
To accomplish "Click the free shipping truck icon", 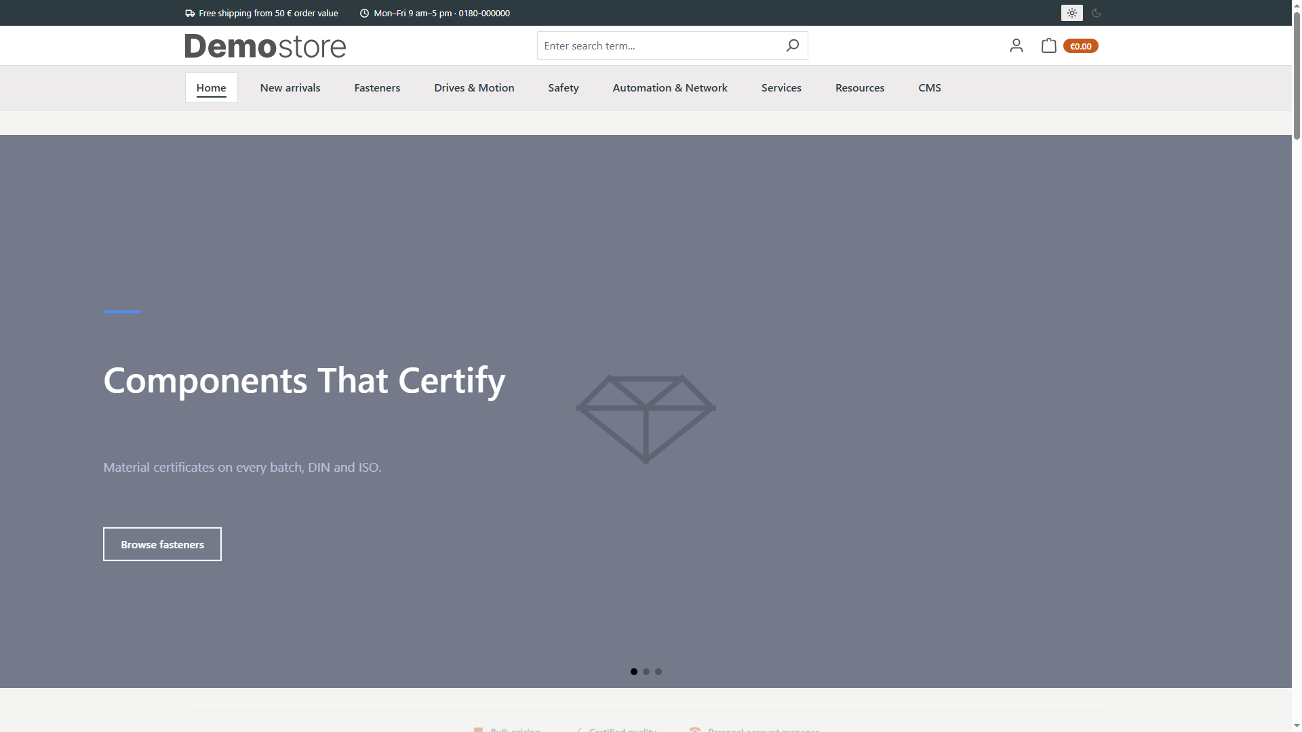I will (190, 13).
